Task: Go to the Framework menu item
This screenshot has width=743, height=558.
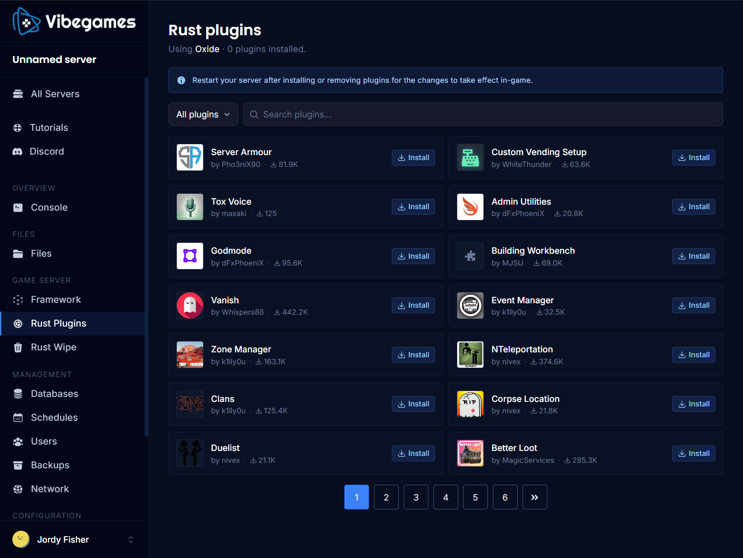Action: point(72,300)
